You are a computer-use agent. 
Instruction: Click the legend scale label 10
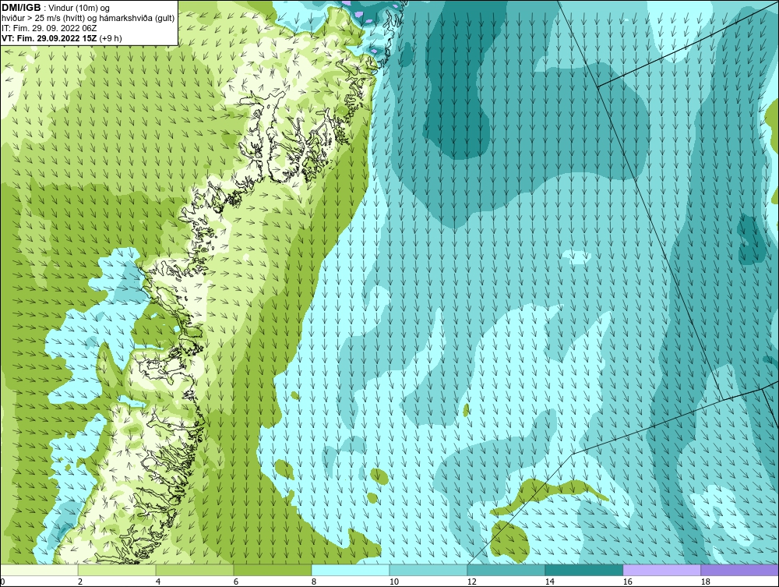coord(393,582)
